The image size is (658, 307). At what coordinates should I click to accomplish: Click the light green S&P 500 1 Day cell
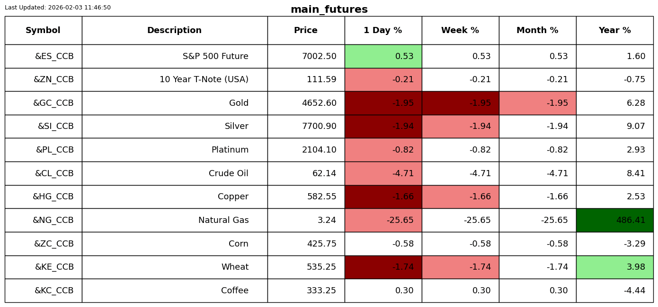(x=383, y=56)
